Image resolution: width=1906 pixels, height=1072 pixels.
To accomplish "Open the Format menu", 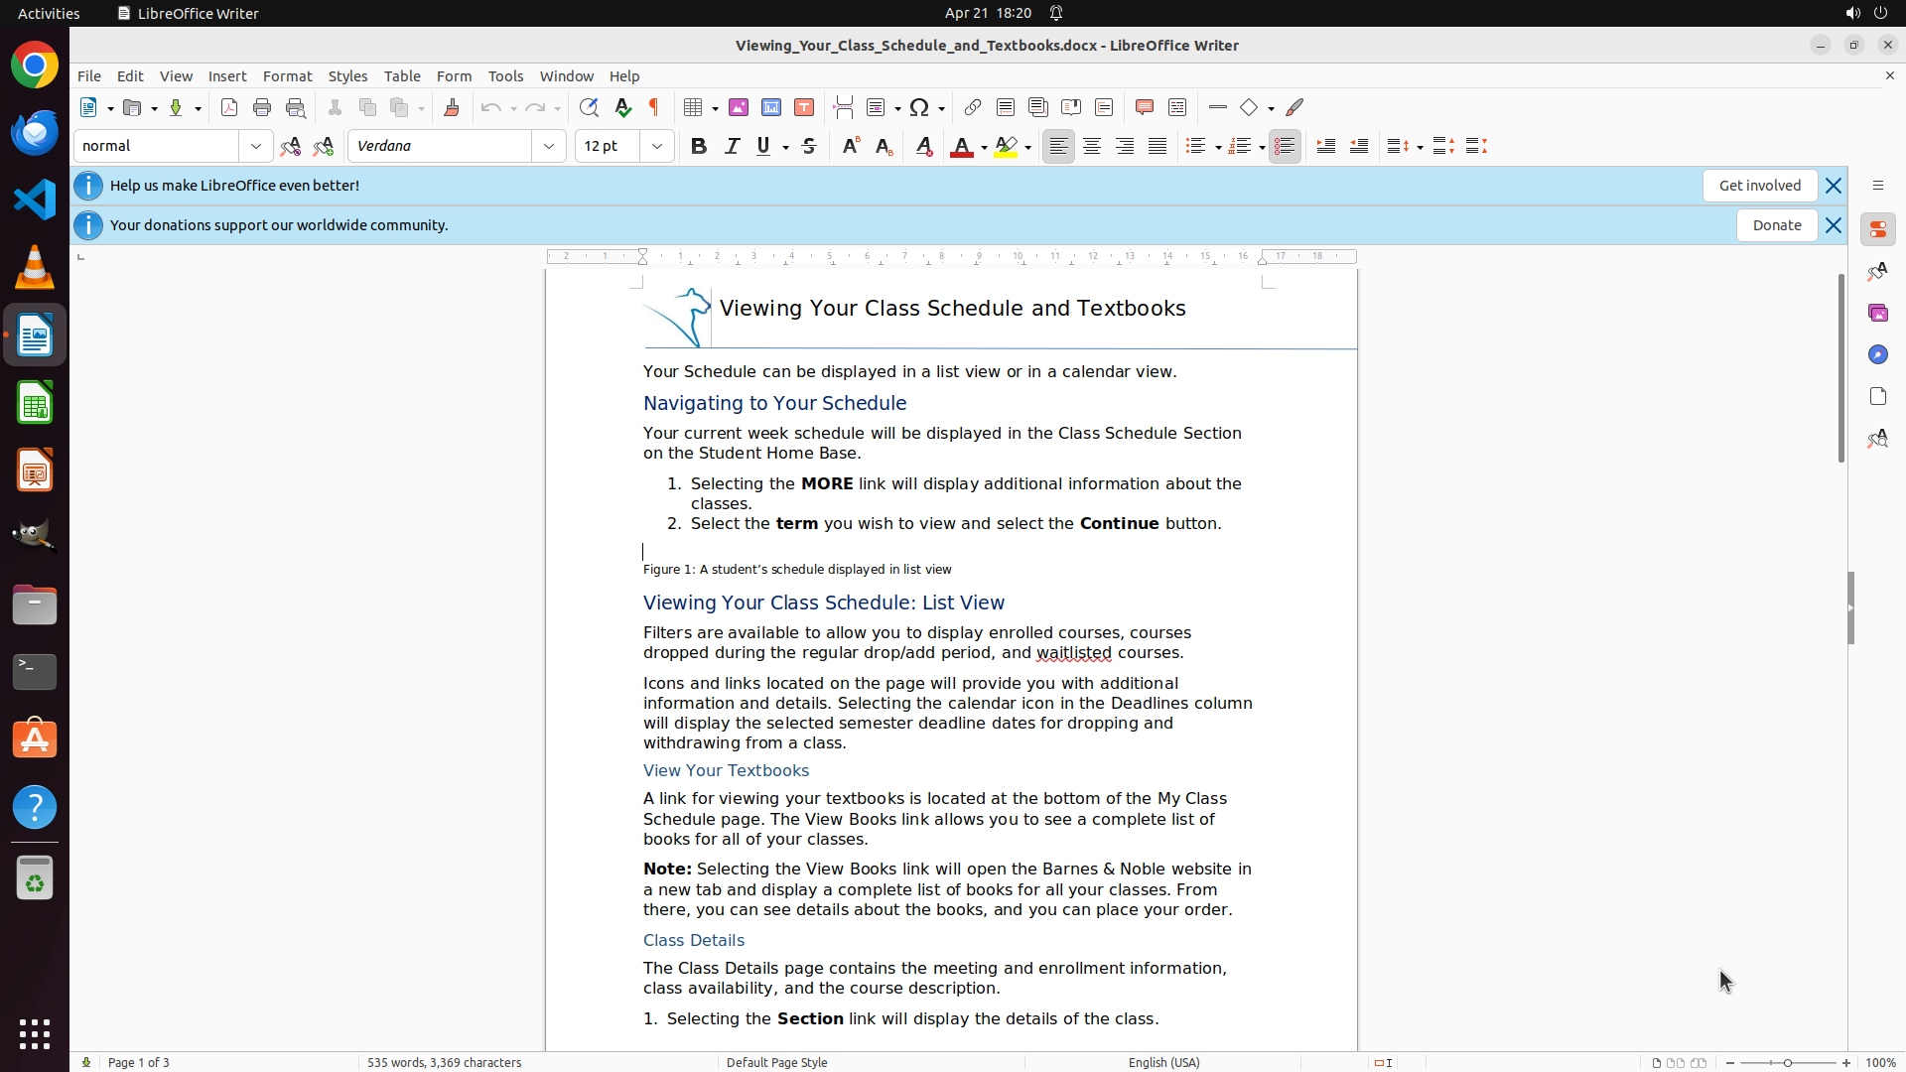I will click(x=287, y=75).
